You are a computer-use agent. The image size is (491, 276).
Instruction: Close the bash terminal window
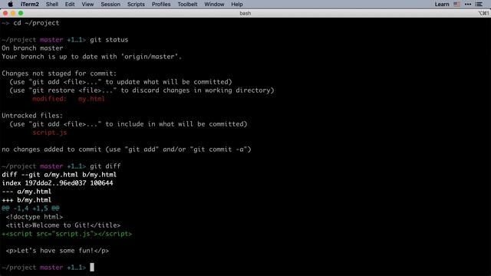5,13
